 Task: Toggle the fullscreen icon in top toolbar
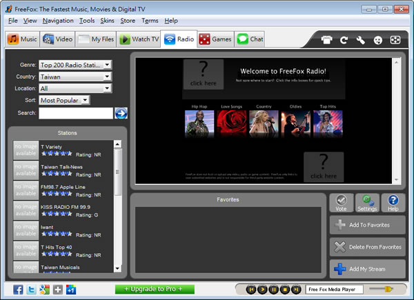click(395, 40)
